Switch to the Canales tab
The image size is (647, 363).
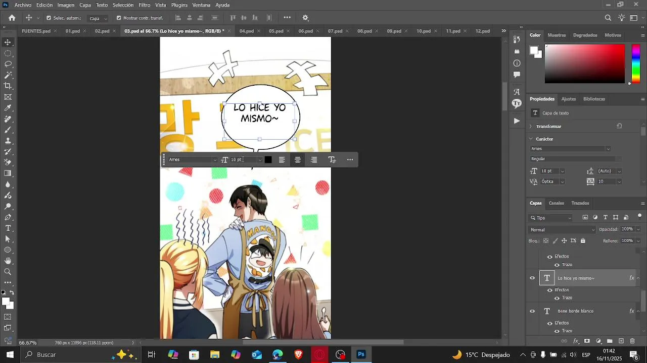[x=556, y=203]
